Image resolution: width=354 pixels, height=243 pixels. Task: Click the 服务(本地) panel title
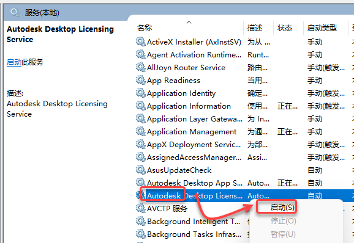(x=42, y=13)
